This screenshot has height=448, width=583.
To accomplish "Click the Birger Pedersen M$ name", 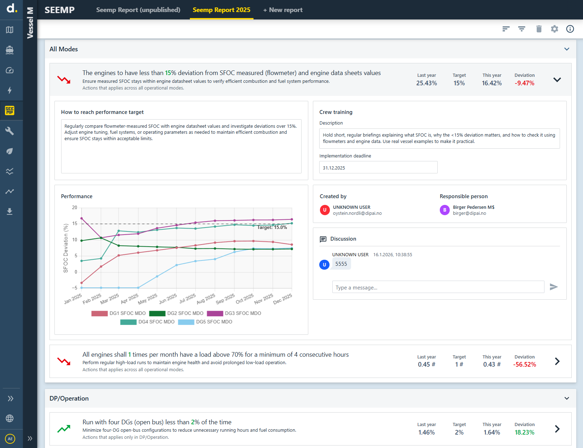I will point(474,207).
